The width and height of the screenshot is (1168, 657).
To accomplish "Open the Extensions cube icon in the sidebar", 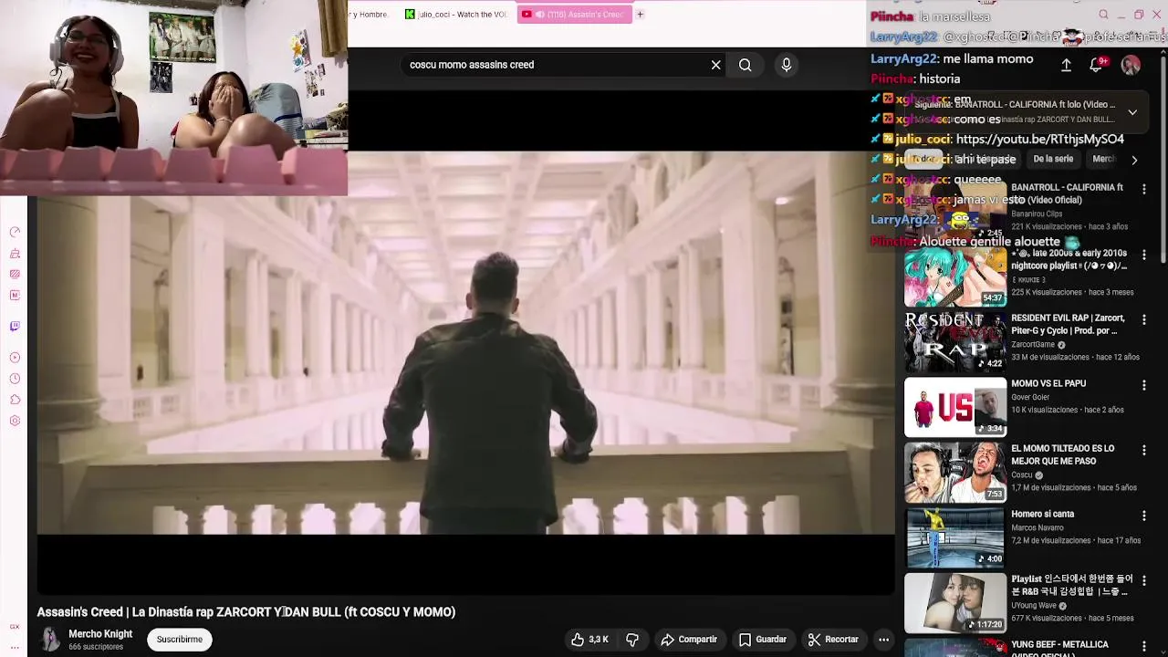I will coord(15,400).
